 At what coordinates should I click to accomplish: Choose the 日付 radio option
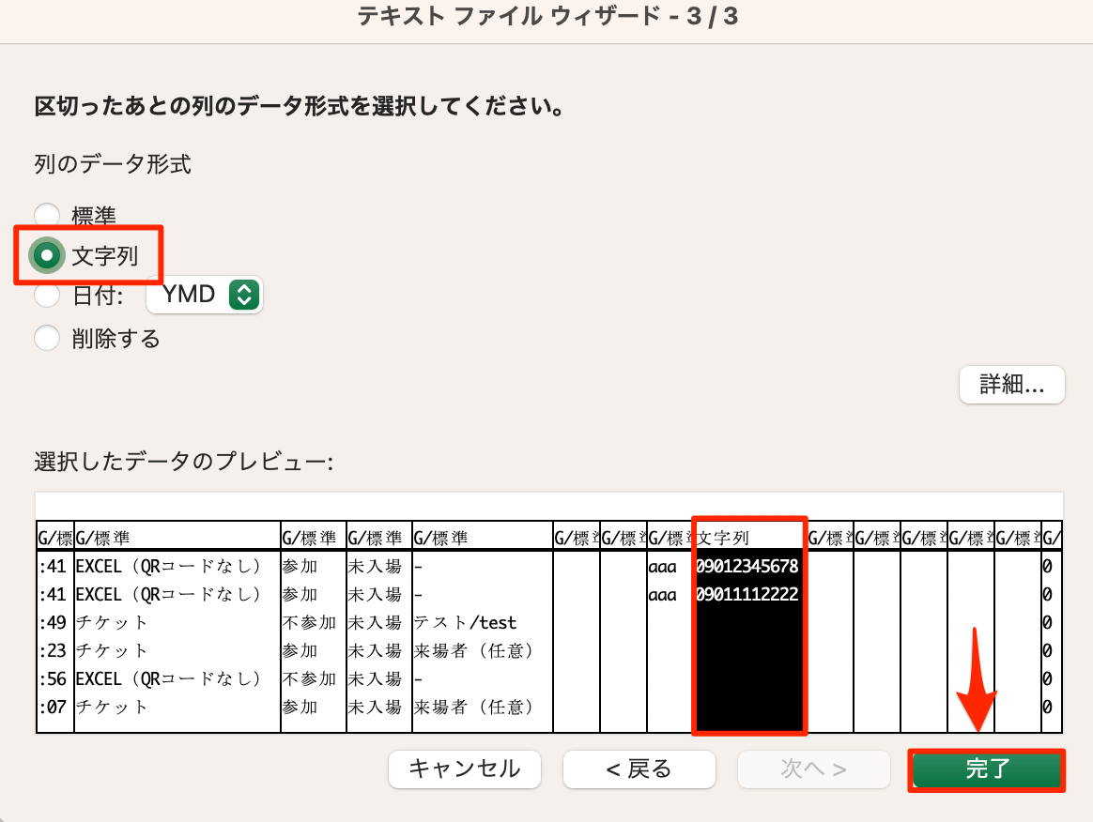click(47, 295)
